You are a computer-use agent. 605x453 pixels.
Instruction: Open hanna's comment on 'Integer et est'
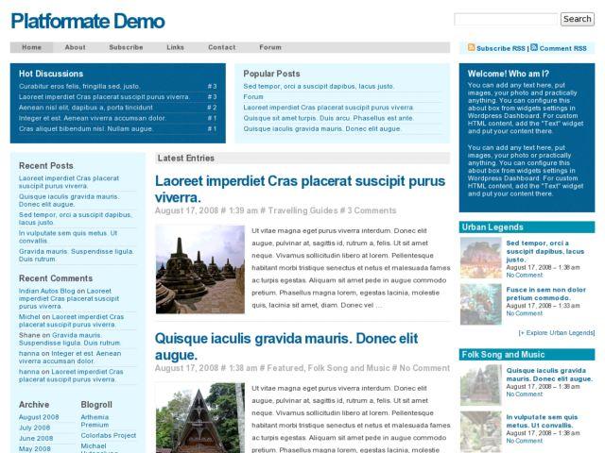(x=70, y=358)
